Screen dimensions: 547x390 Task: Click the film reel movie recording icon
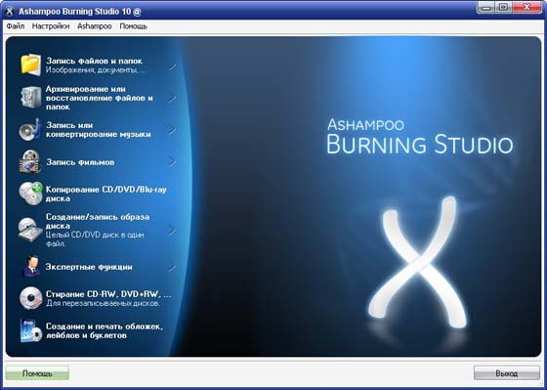tap(30, 161)
